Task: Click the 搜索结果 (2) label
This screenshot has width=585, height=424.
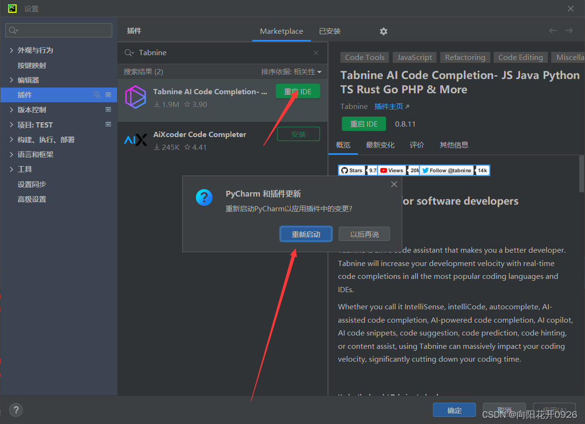Action: pos(143,72)
